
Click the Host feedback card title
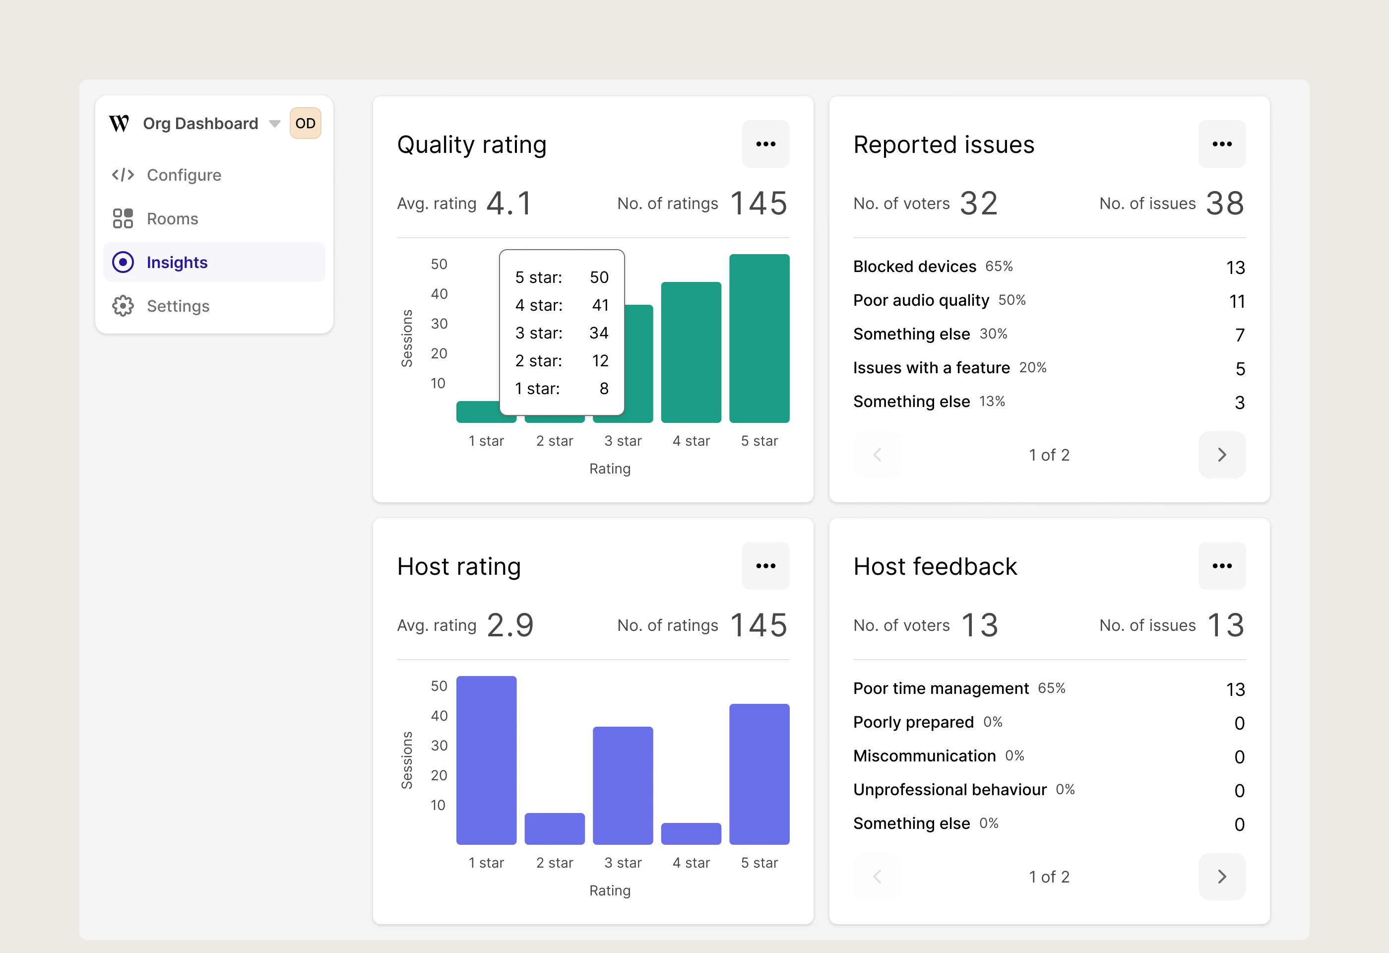pos(936,566)
